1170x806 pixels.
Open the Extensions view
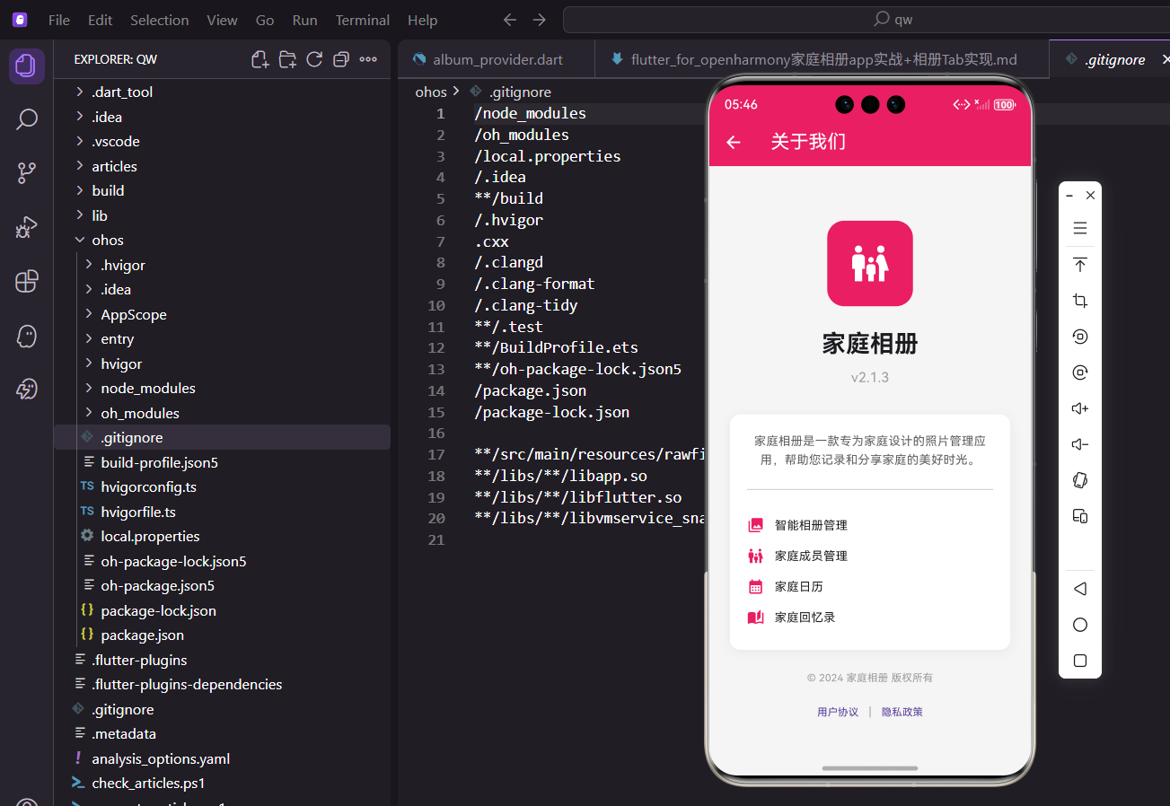coord(26,281)
